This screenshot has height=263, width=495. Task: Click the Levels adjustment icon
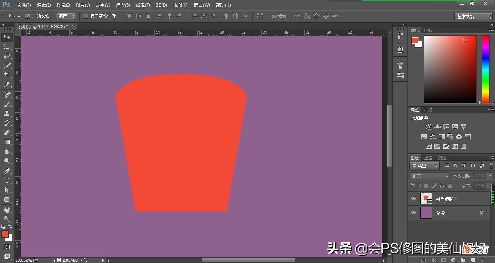[437, 127]
